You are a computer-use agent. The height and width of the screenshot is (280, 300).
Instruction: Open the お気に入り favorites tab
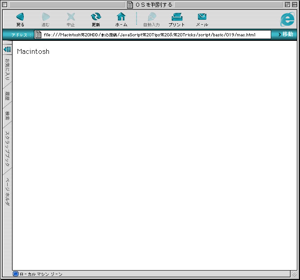pos(7,69)
